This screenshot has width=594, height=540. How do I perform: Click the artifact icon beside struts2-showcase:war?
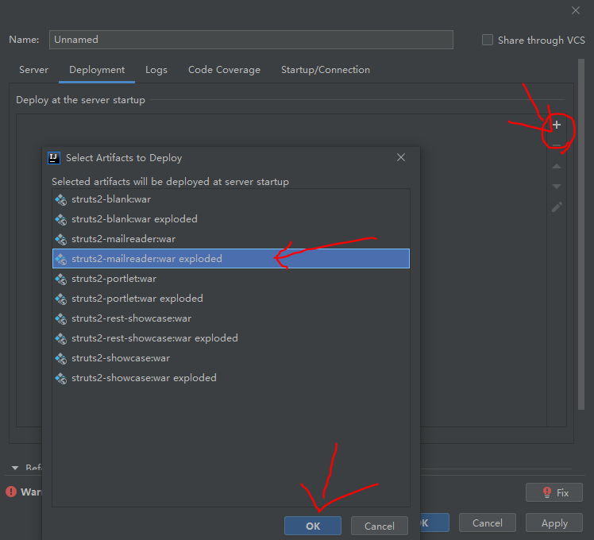pyautogui.click(x=60, y=358)
